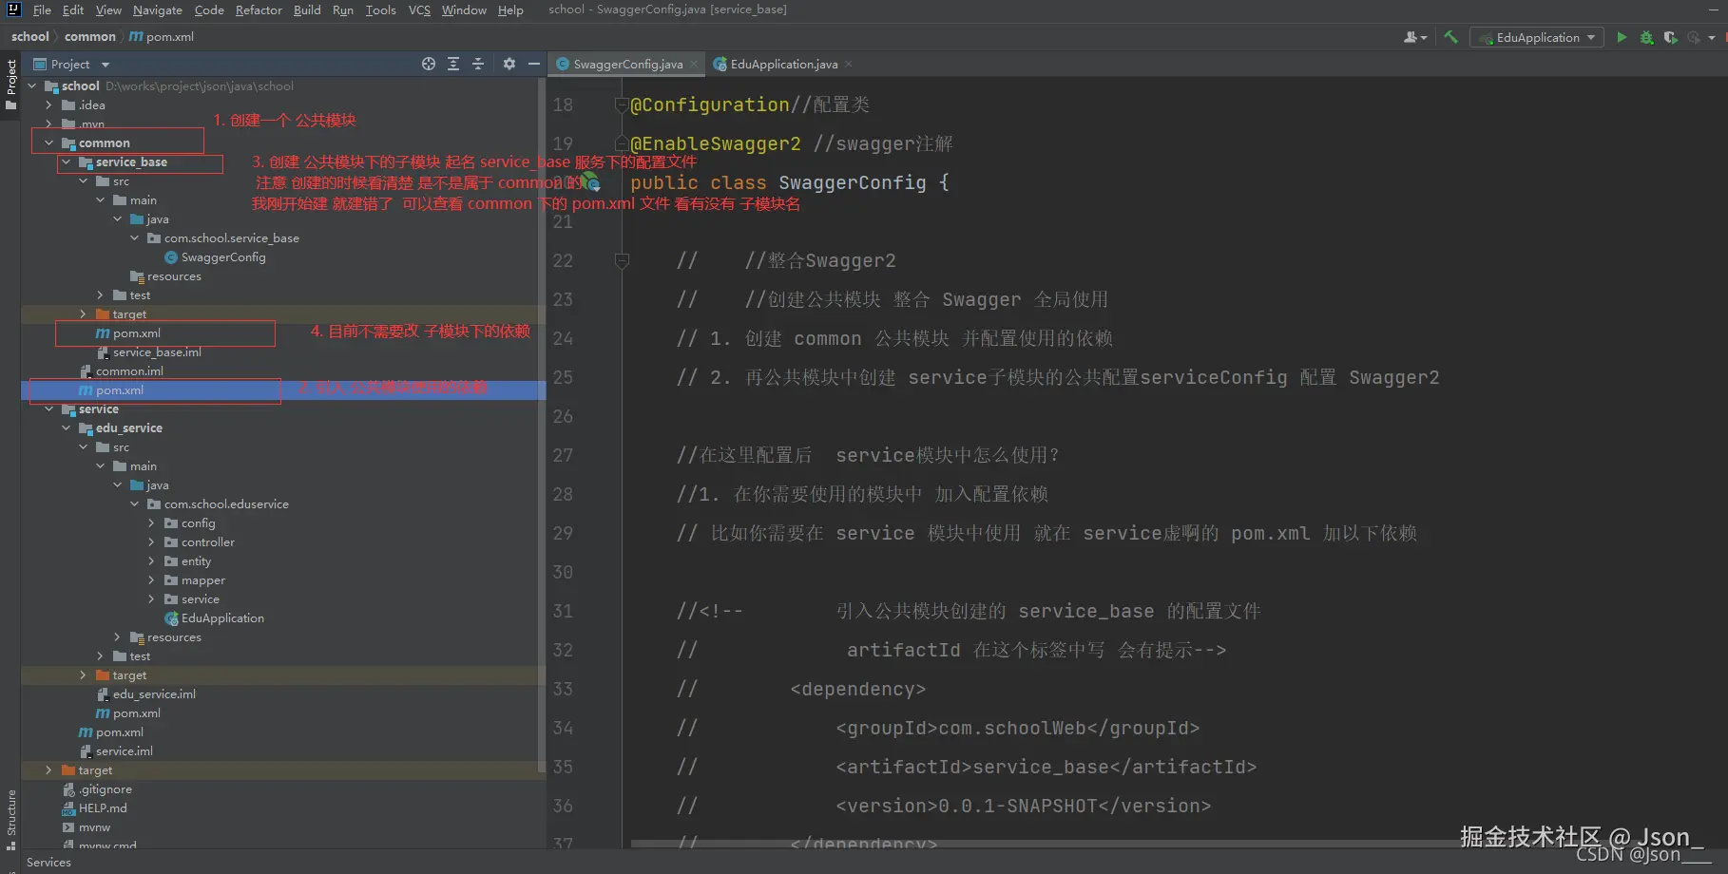This screenshot has width=1728, height=874.
Task: Open the Build menu
Action: pyautogui.click(x=307, y=9)
